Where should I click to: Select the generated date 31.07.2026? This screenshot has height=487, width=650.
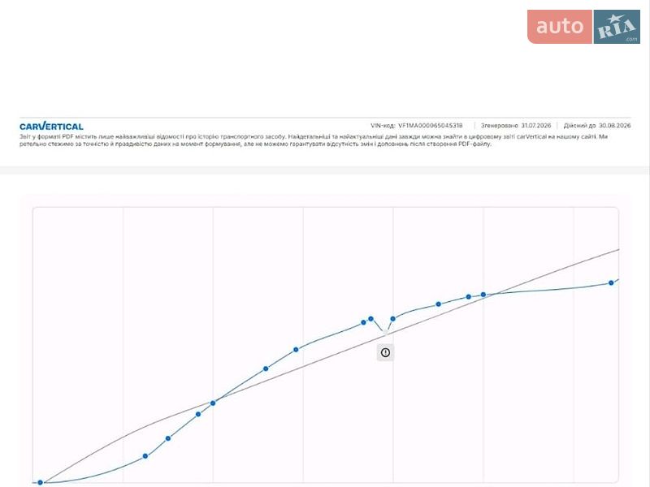536,126
